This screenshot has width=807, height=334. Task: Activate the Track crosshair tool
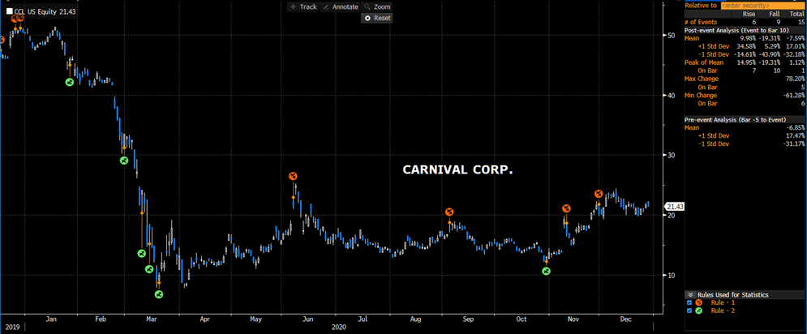[303, 6]
